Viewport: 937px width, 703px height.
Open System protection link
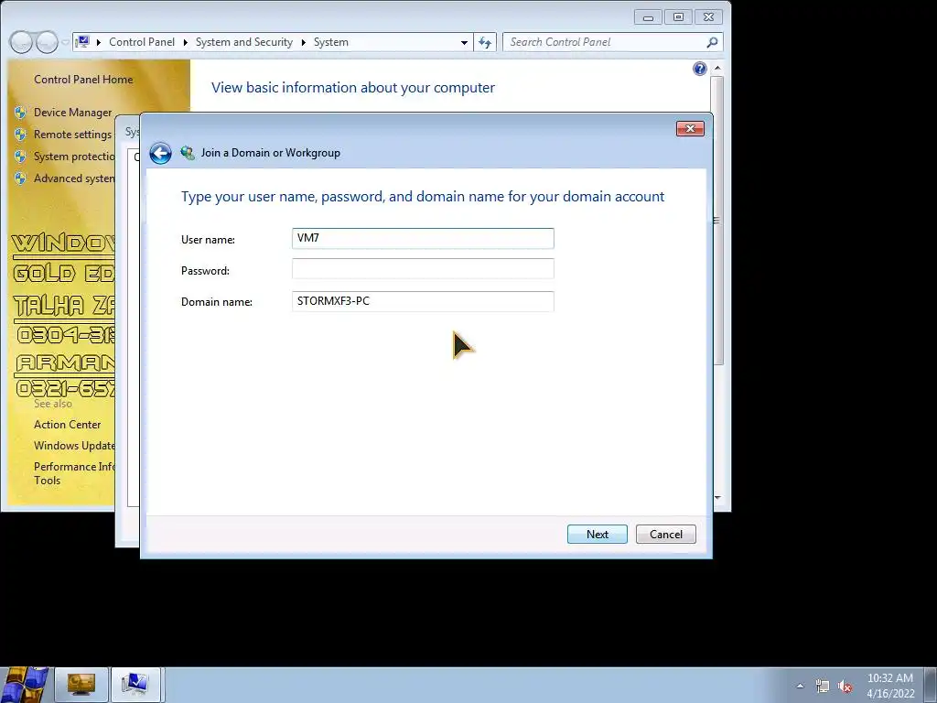74,157
